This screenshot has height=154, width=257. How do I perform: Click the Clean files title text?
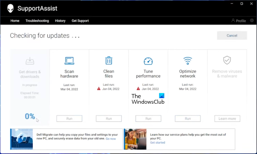click(x=109, y=74)
